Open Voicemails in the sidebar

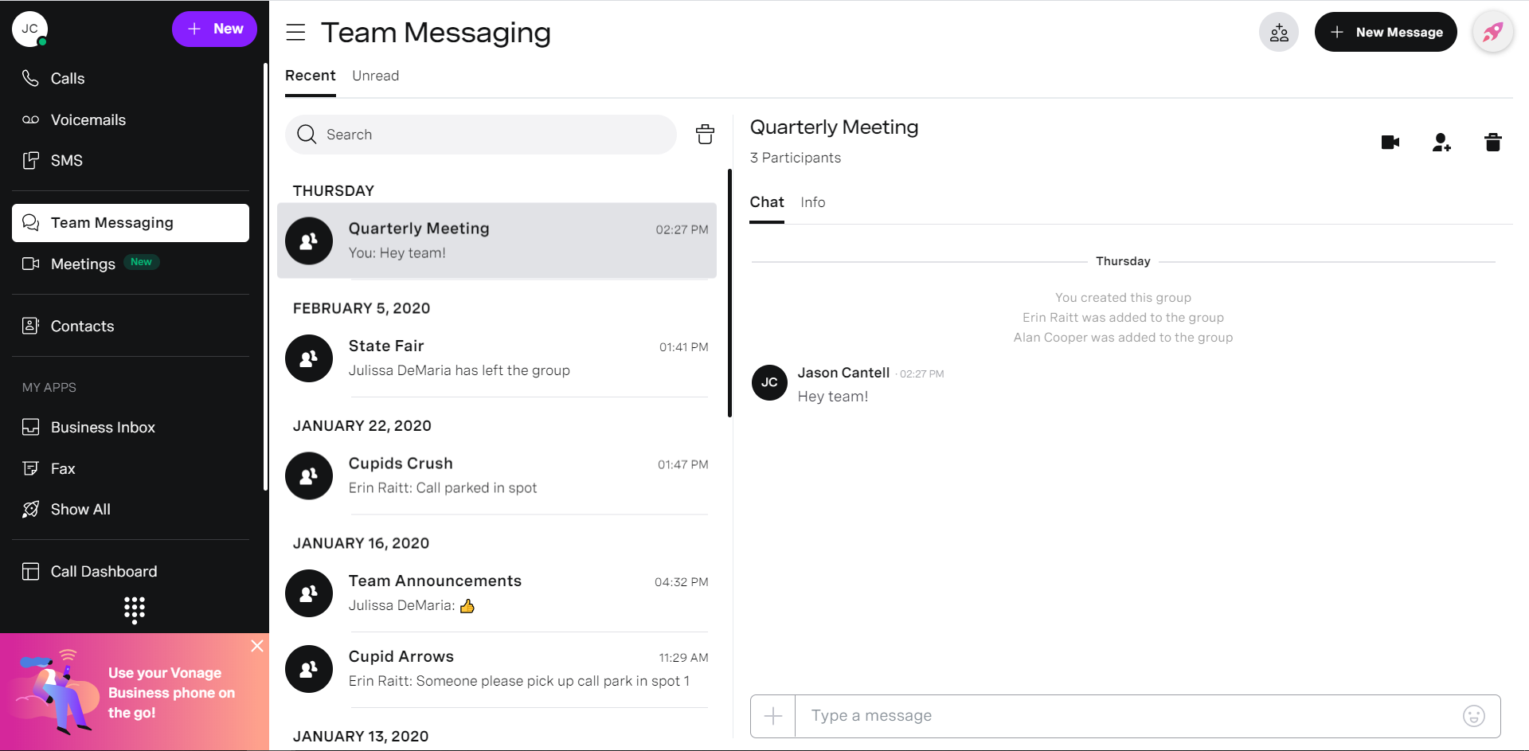88,120
